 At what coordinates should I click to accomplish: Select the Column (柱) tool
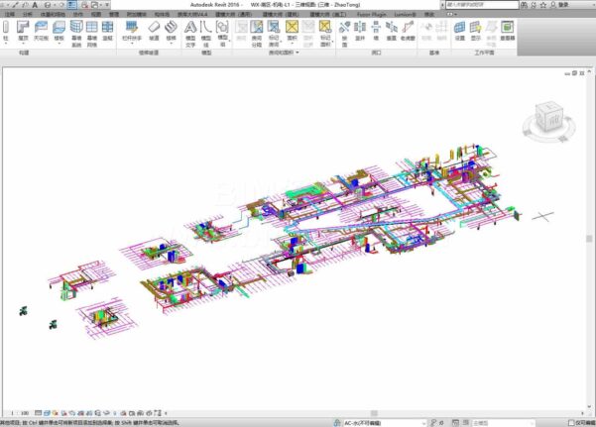click(6, 31)
